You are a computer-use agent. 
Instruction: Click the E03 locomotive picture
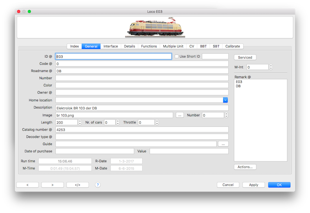pyautogui.click(x=155, y=28)
